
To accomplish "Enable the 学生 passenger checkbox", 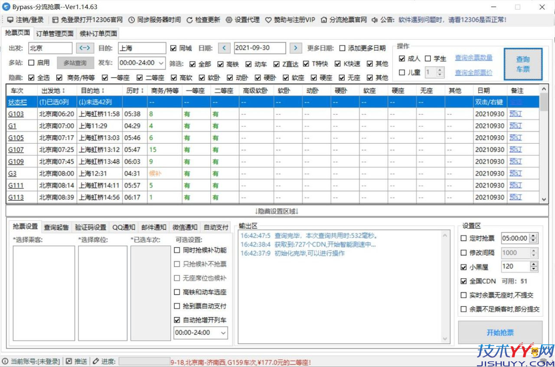I will 428,58.
